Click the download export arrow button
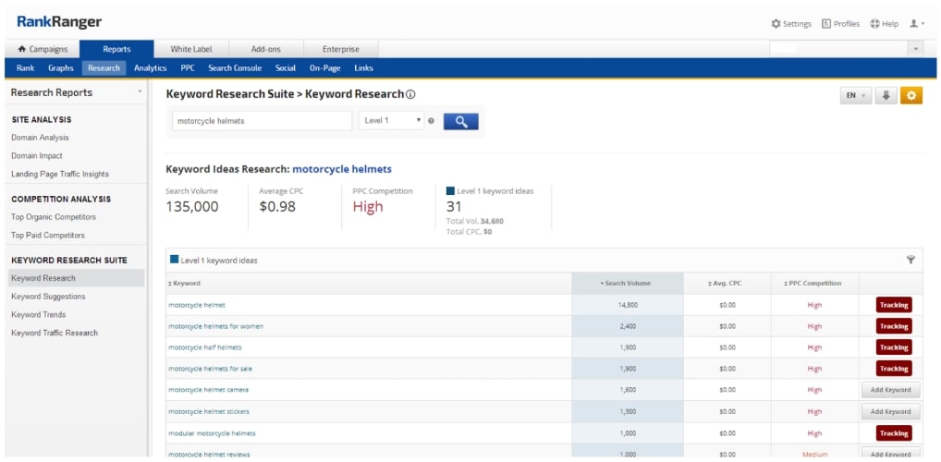The image size is (941, 462). pyautogui.click(x=886, y=95)
